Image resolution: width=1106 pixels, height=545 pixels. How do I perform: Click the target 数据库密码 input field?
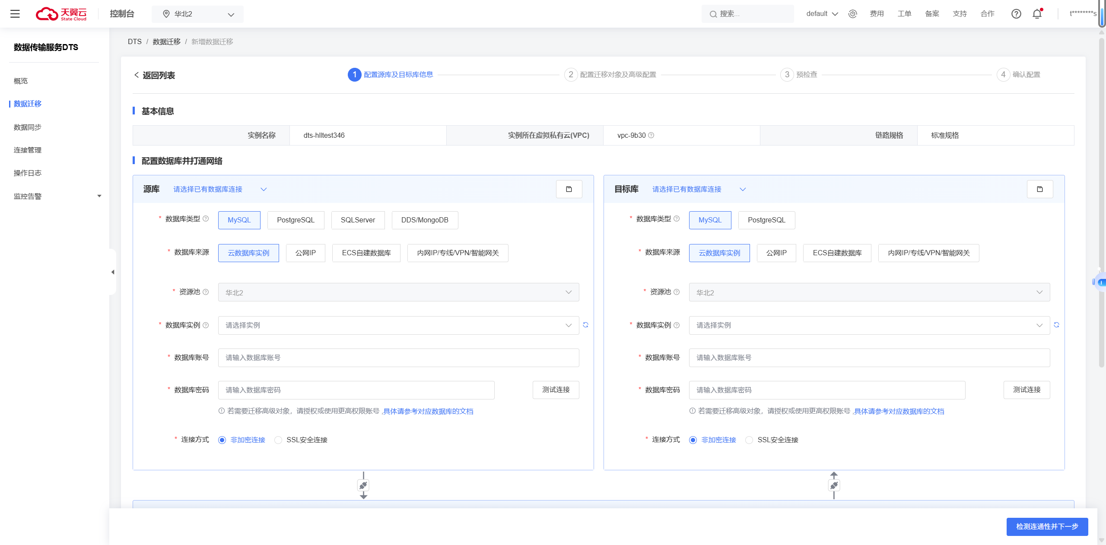pos(827,390)
